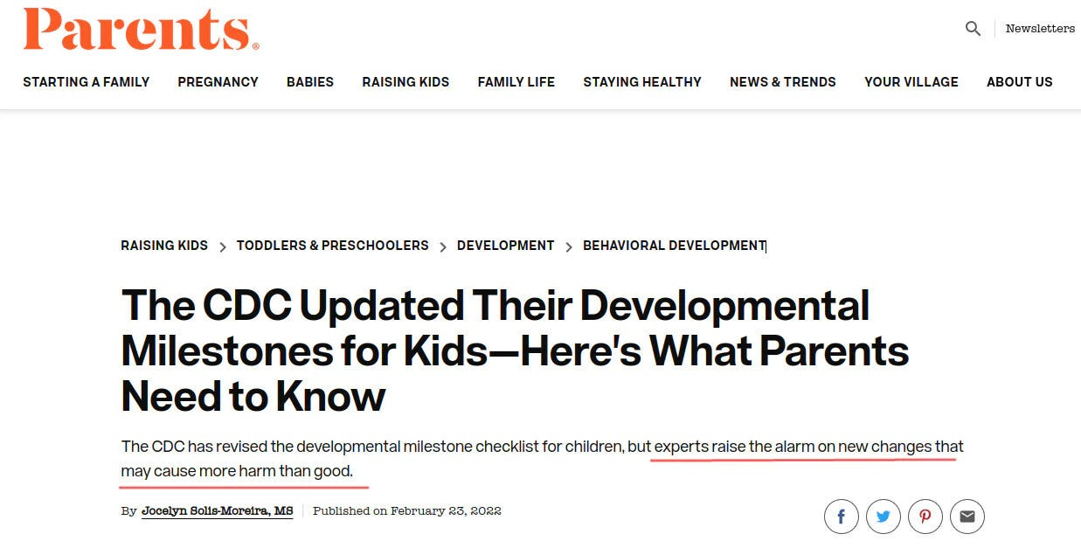Open the Babies menu
Screen dimensions: 1081x548
coord(310,82)
